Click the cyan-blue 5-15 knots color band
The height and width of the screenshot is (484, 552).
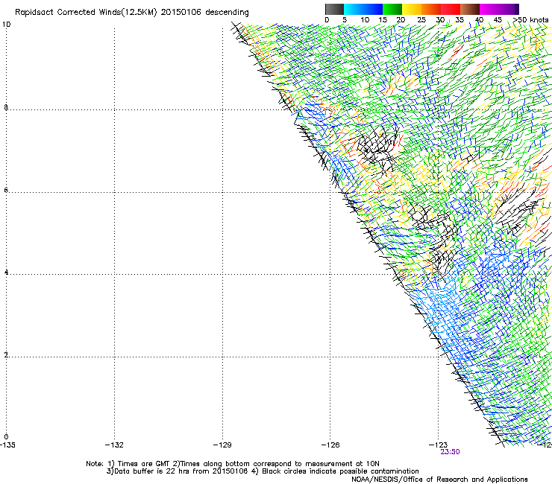point(363,9)
